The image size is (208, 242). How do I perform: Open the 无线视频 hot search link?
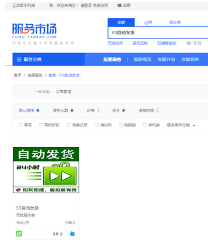pyautogui.click(x=115, y=43)
